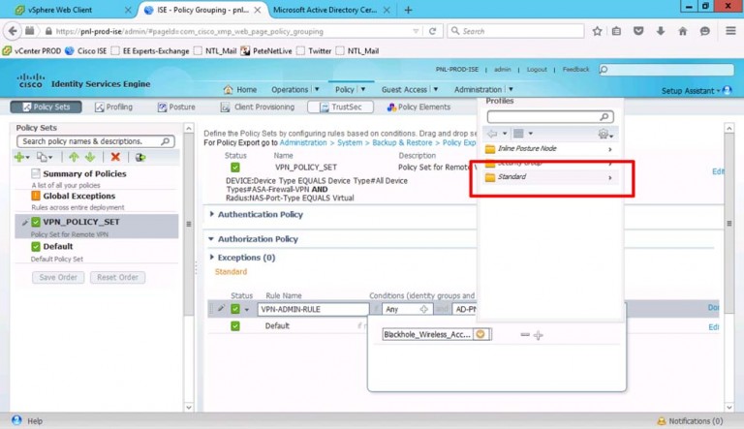
Task: Click the search magnifier in Policy Sets box
Action: [165, 141]
